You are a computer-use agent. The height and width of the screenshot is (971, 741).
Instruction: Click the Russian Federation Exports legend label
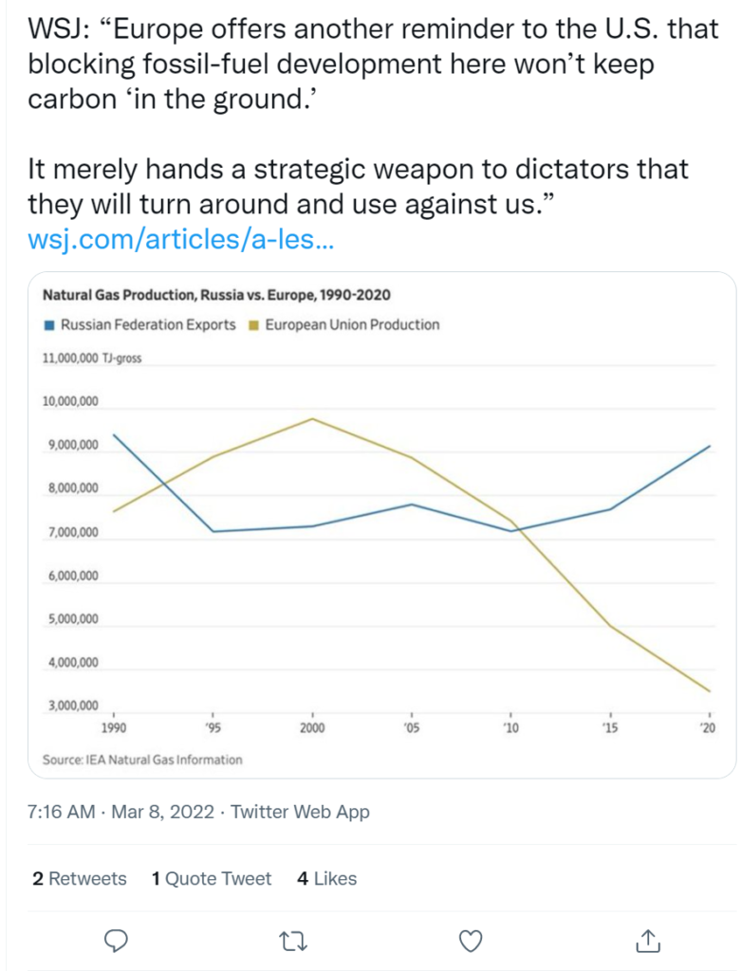click(x=148, y=325)
